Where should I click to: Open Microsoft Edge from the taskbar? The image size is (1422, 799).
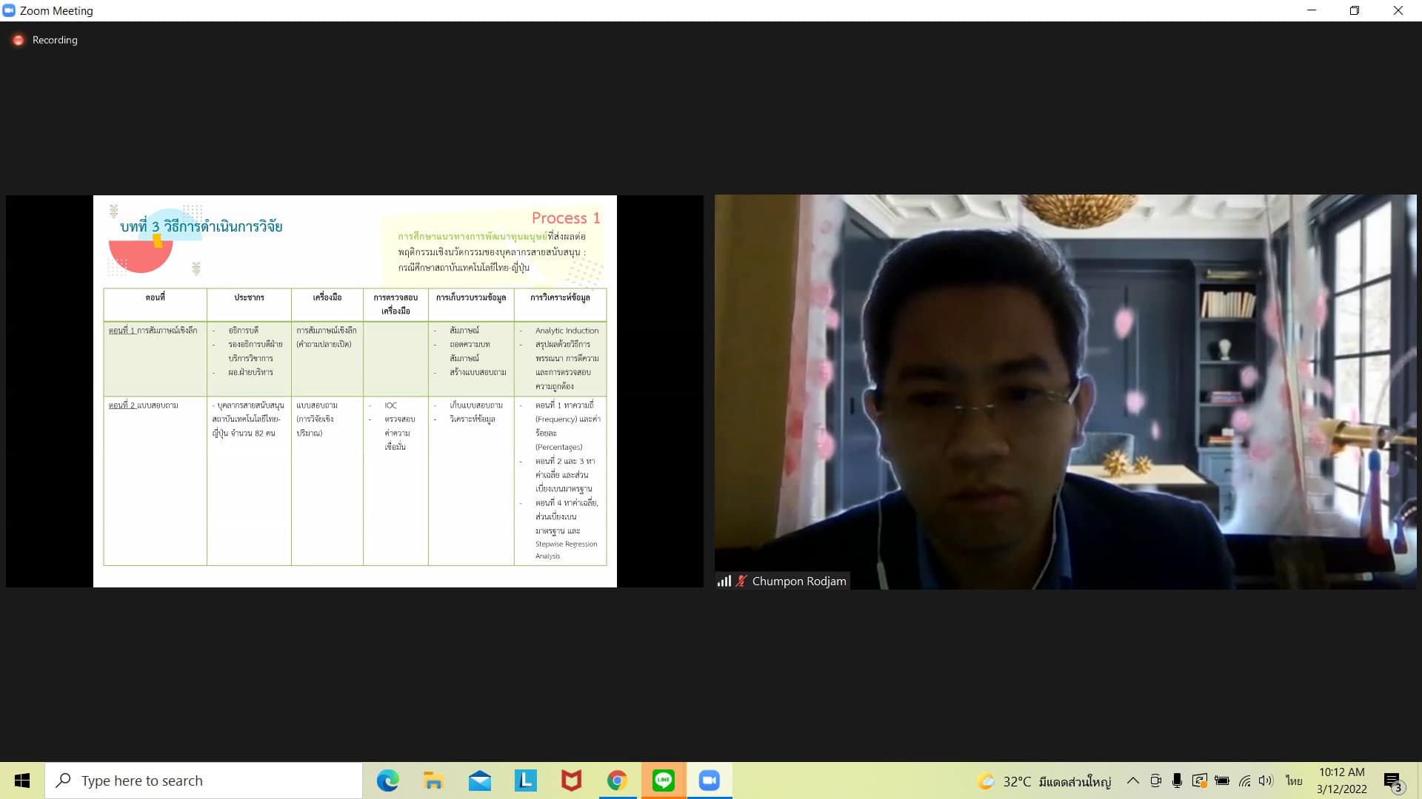click(x=387, y=781)
